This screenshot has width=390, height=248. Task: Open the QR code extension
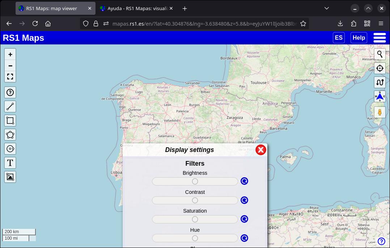tap(367, 23)
